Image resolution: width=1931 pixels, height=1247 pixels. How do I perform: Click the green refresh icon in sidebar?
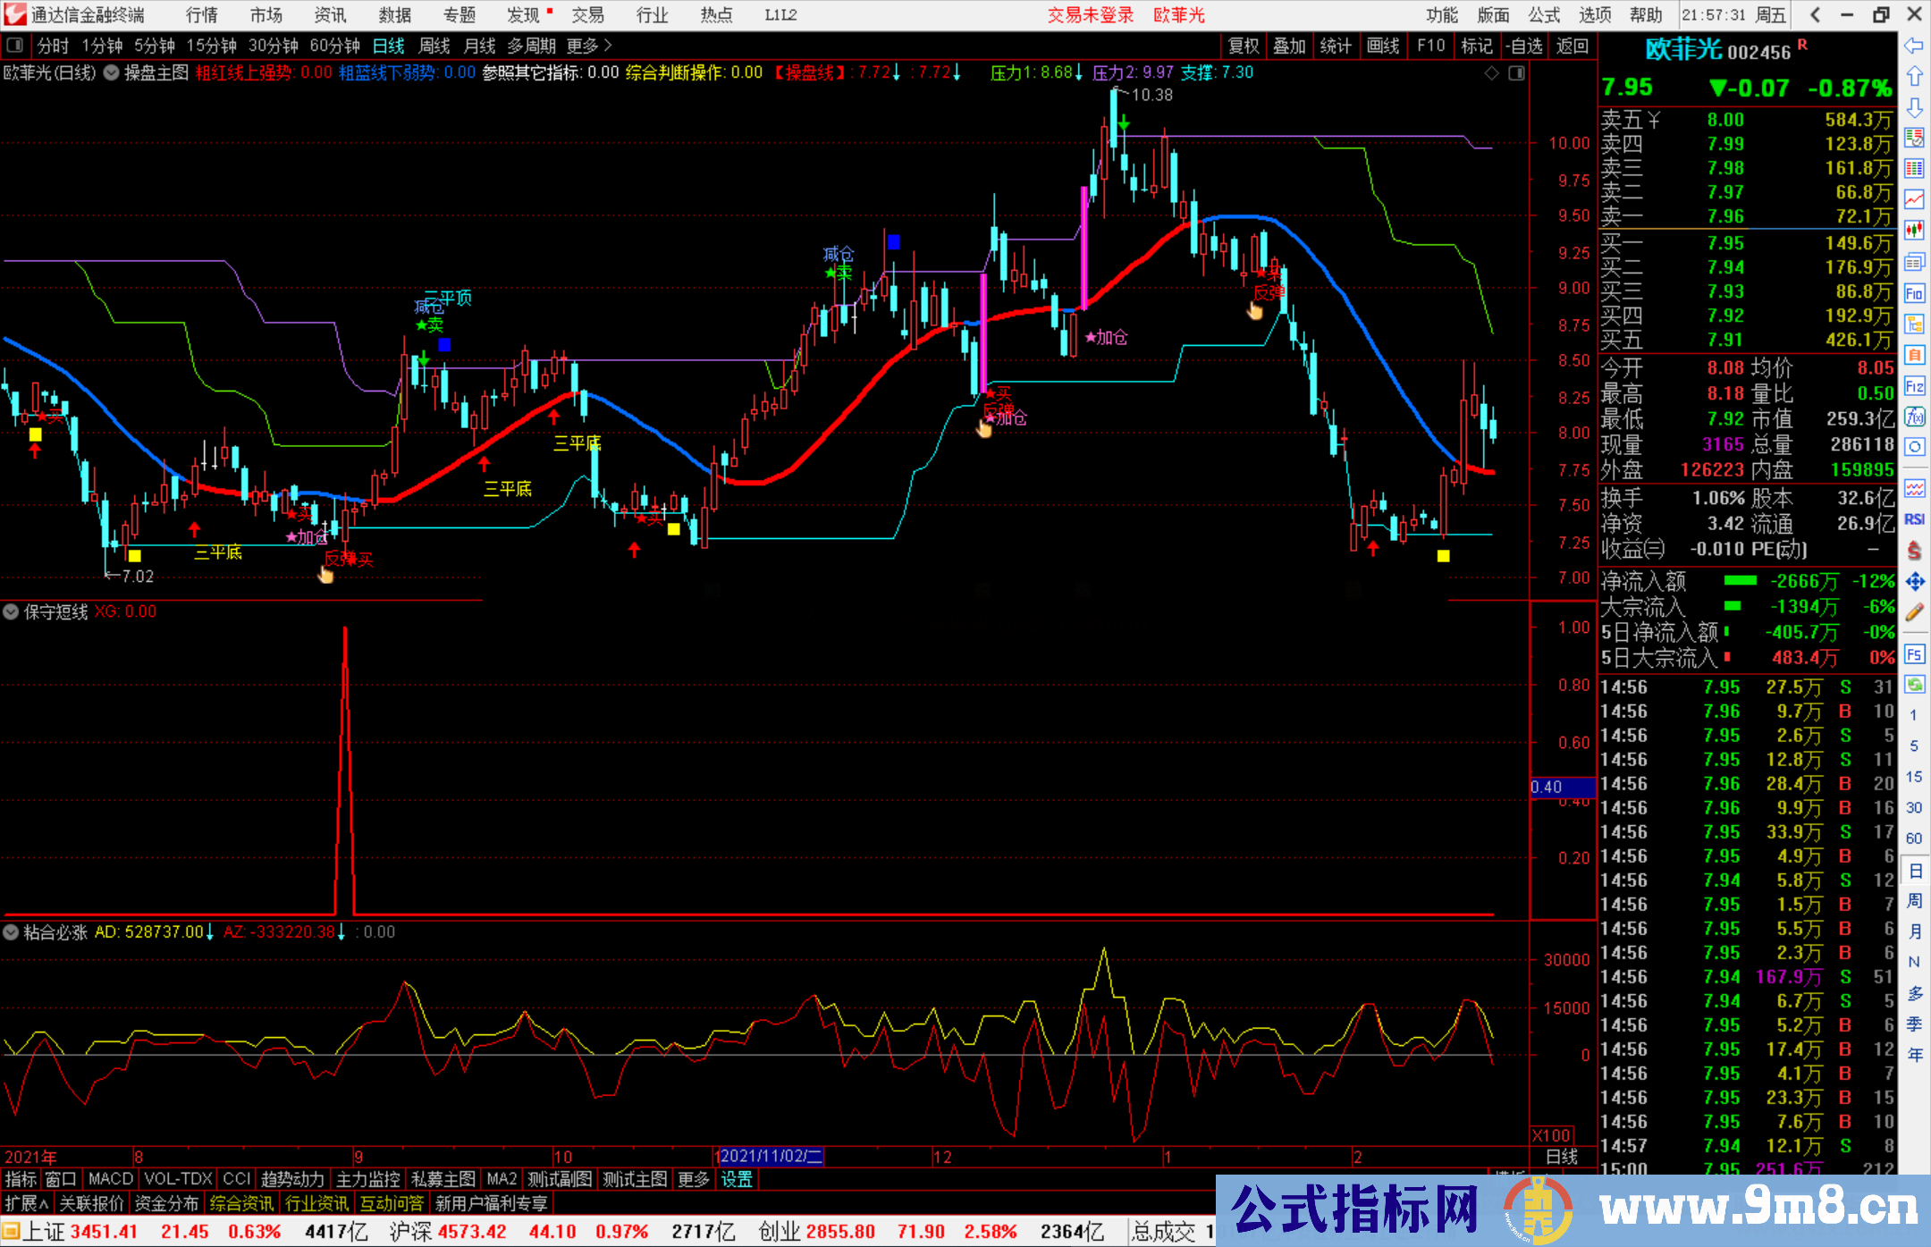(1914, 685)
